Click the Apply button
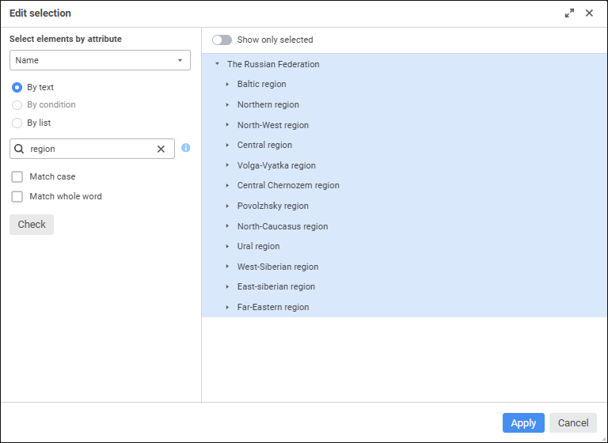The width and height of the screenshot is (608, 443). coord(523,423)
